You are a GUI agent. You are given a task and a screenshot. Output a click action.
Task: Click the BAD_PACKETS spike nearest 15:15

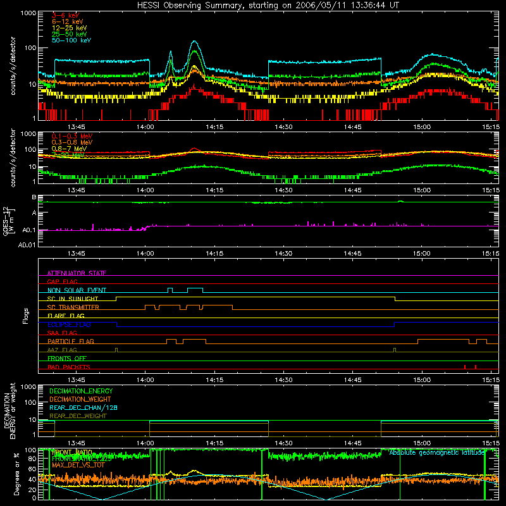[x=476, y=367]
